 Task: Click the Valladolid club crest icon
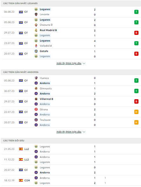coord(36,46)
